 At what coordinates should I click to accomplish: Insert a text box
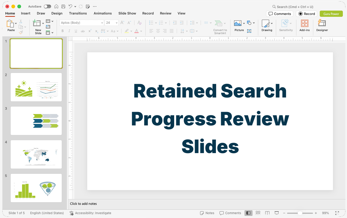coord(249,31)
